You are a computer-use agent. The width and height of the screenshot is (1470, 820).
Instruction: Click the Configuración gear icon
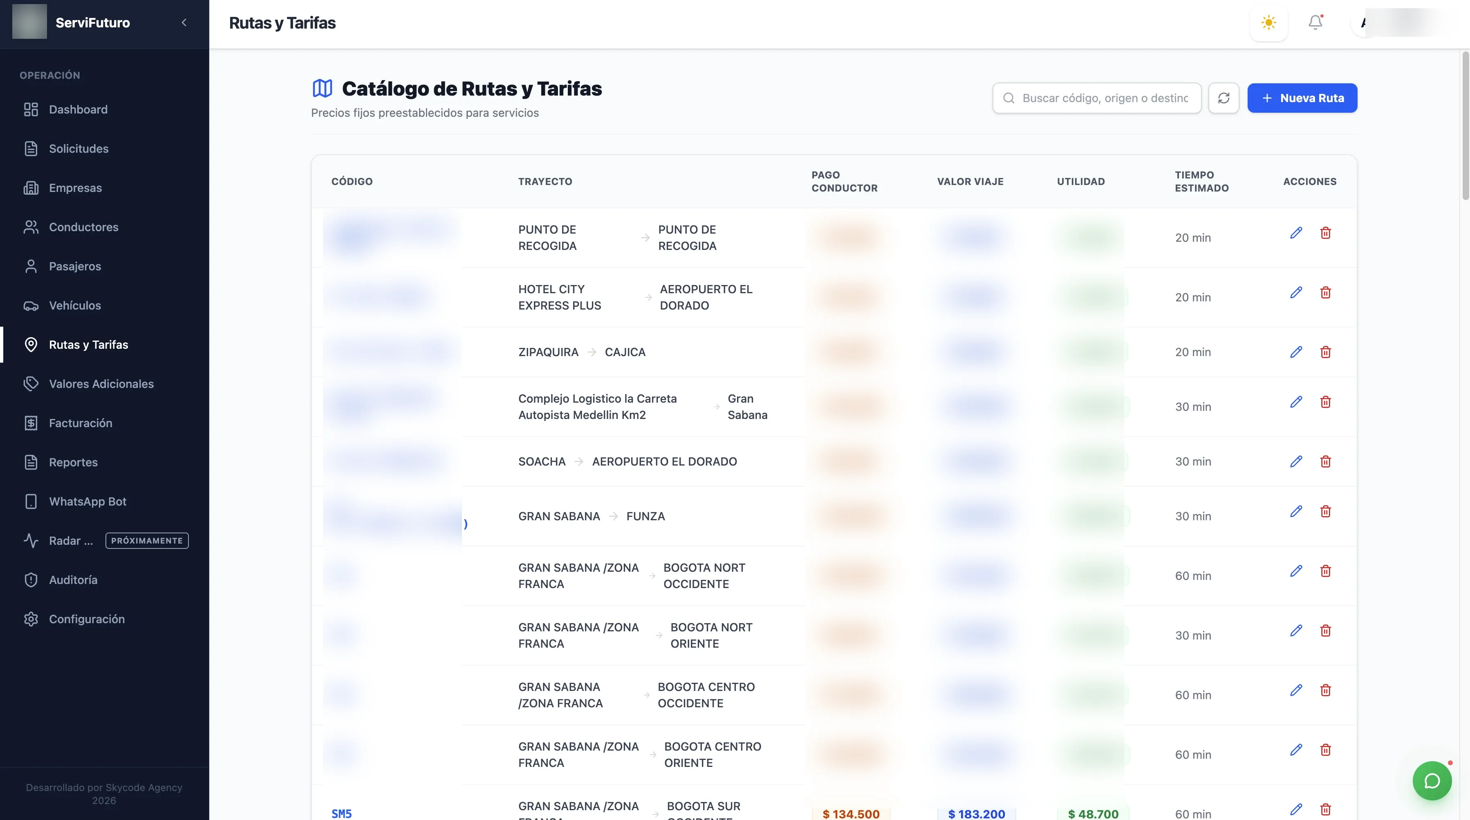click(x=31, y=619)
